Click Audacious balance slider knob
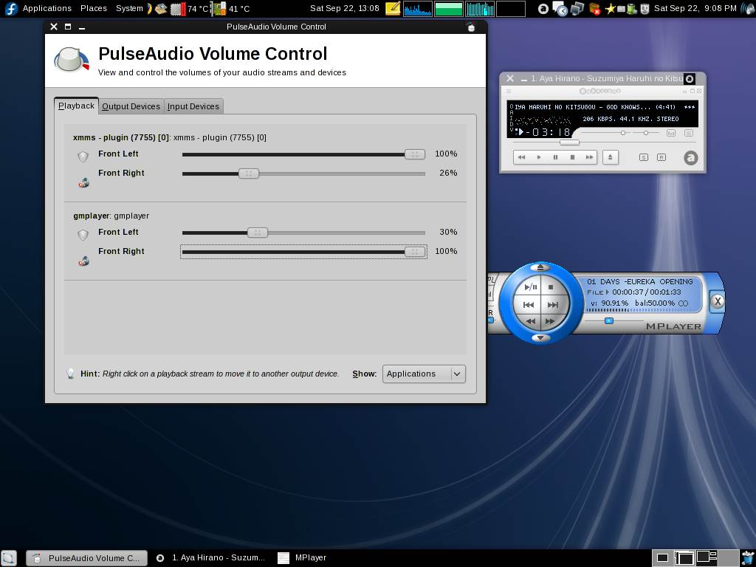Image resolution: width=756 pixels, height=567 pixels. [646, 133]
